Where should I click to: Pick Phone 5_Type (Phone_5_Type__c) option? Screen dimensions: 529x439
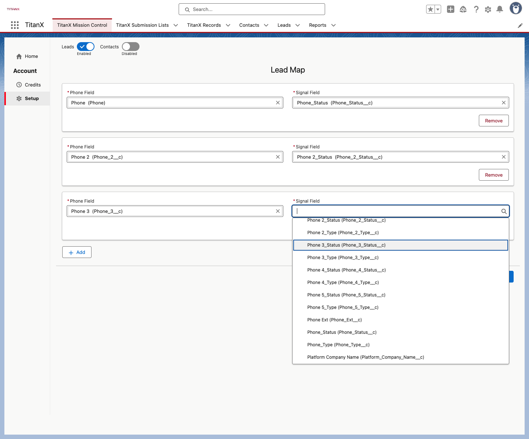401,307
